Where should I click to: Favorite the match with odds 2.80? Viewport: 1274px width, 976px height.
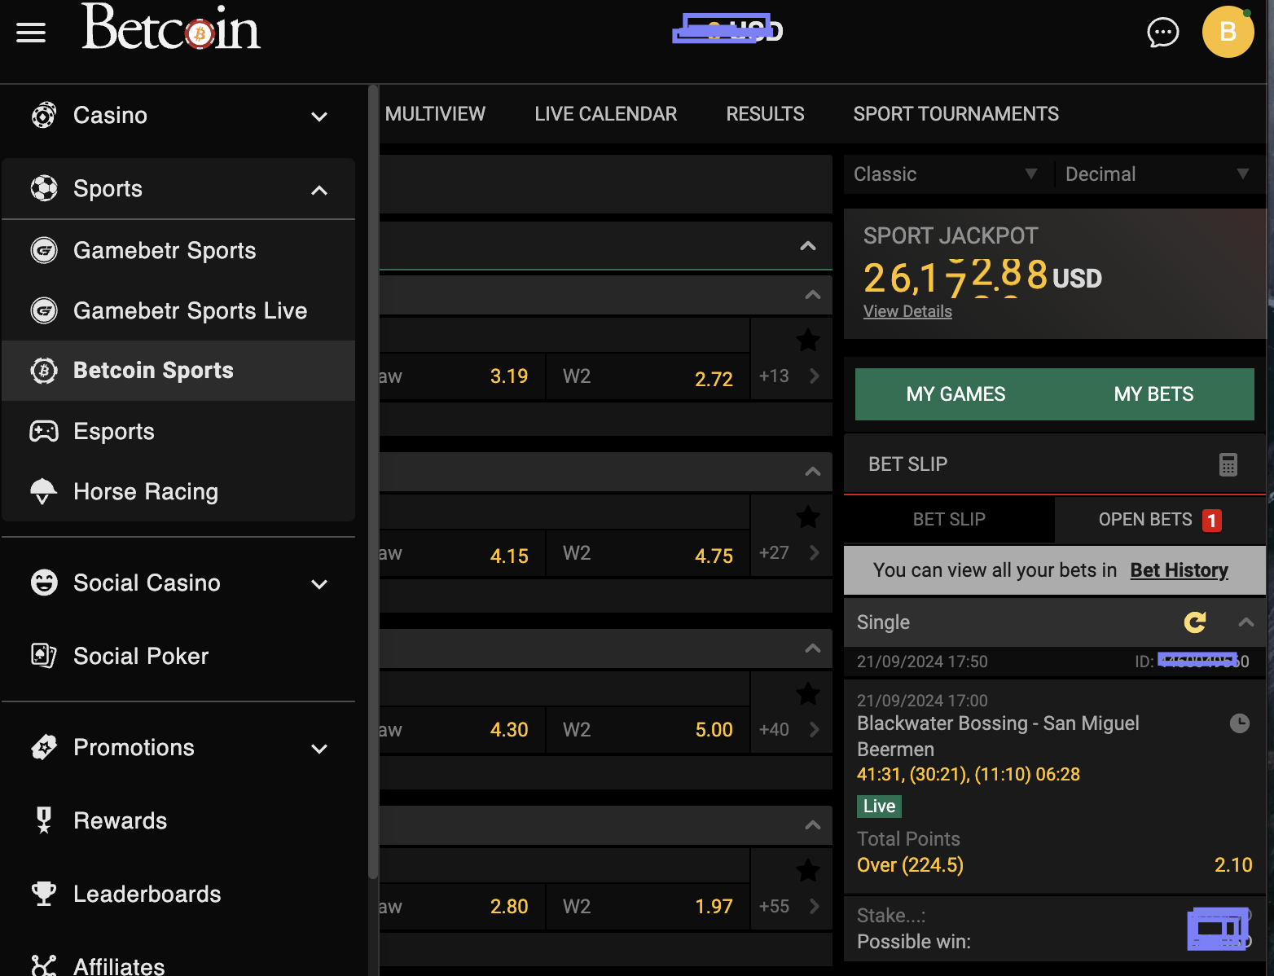tap(807, 870)
